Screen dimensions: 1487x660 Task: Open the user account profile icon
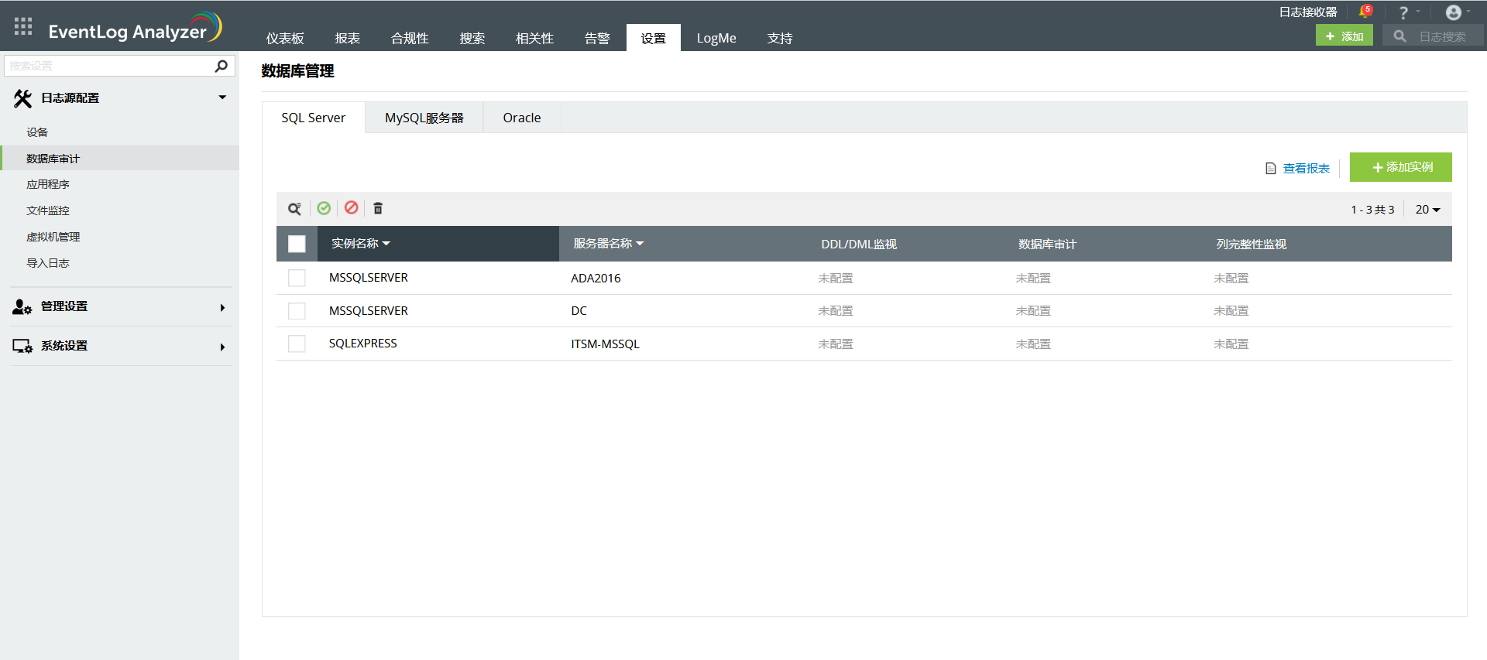[x=1454, y=13]
